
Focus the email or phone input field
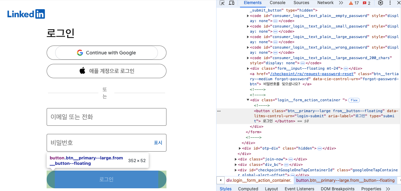tap(107, 117)
